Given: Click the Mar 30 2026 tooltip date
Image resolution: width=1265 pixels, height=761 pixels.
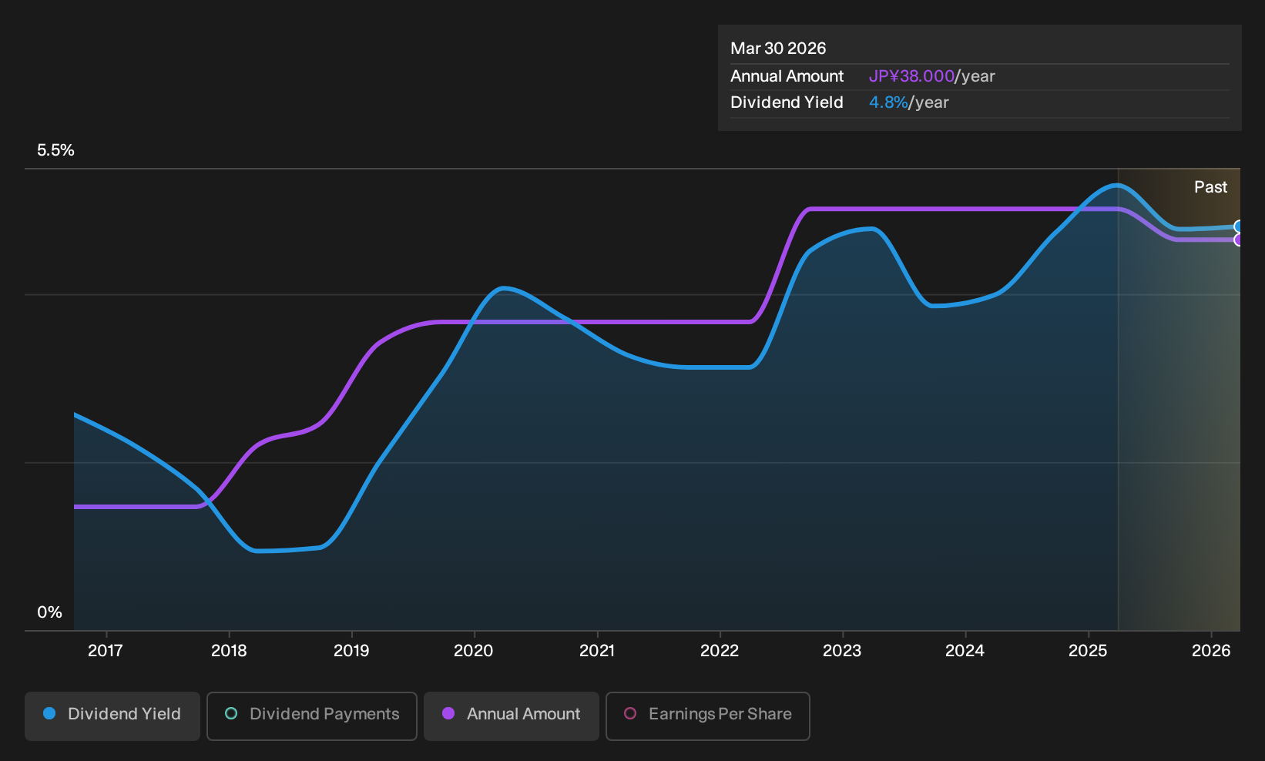Looking at the screenshot, I should click(778, 49).
